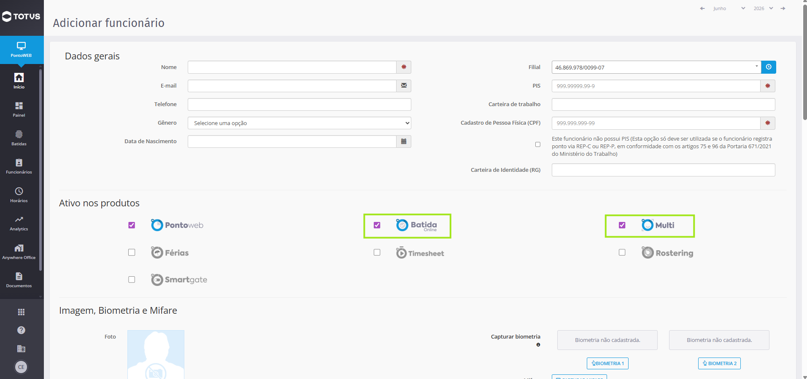Enable the Smartgate product checkbox
The height and width of the screenshot is (379, 807).
pyautogui.click(x=132, y=280)
